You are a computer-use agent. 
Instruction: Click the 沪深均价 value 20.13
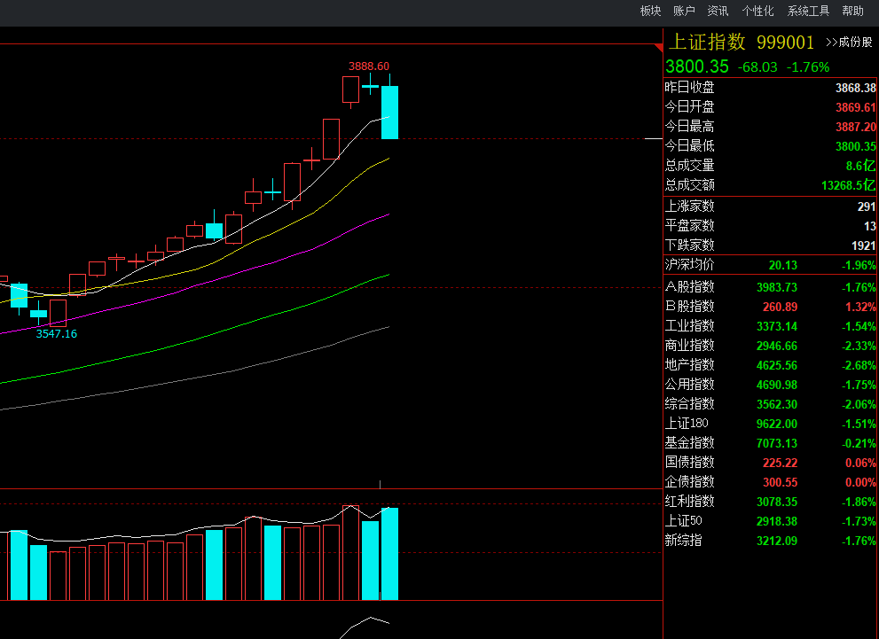coord(782,266)
